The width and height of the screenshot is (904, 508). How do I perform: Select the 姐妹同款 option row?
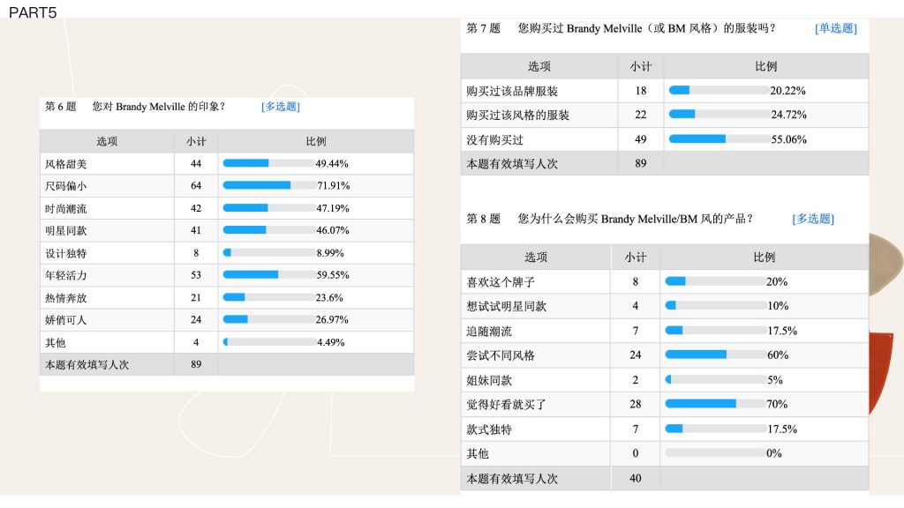tap(489, 380)
